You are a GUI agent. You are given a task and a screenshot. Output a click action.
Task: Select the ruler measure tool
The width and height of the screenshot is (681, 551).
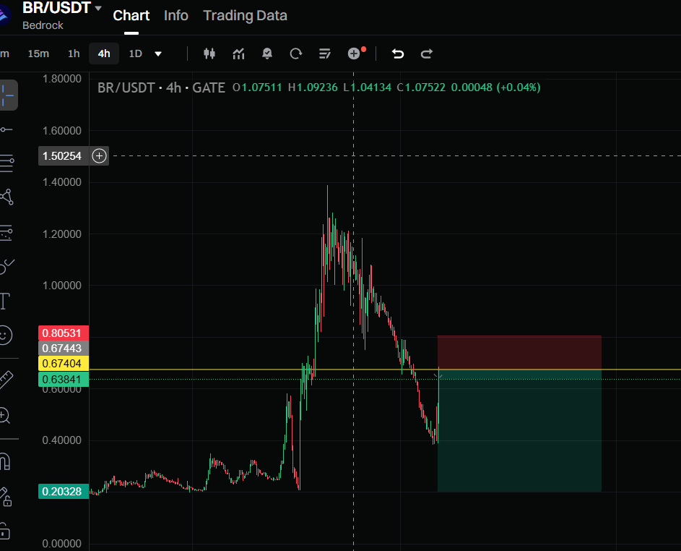[6, 380]
